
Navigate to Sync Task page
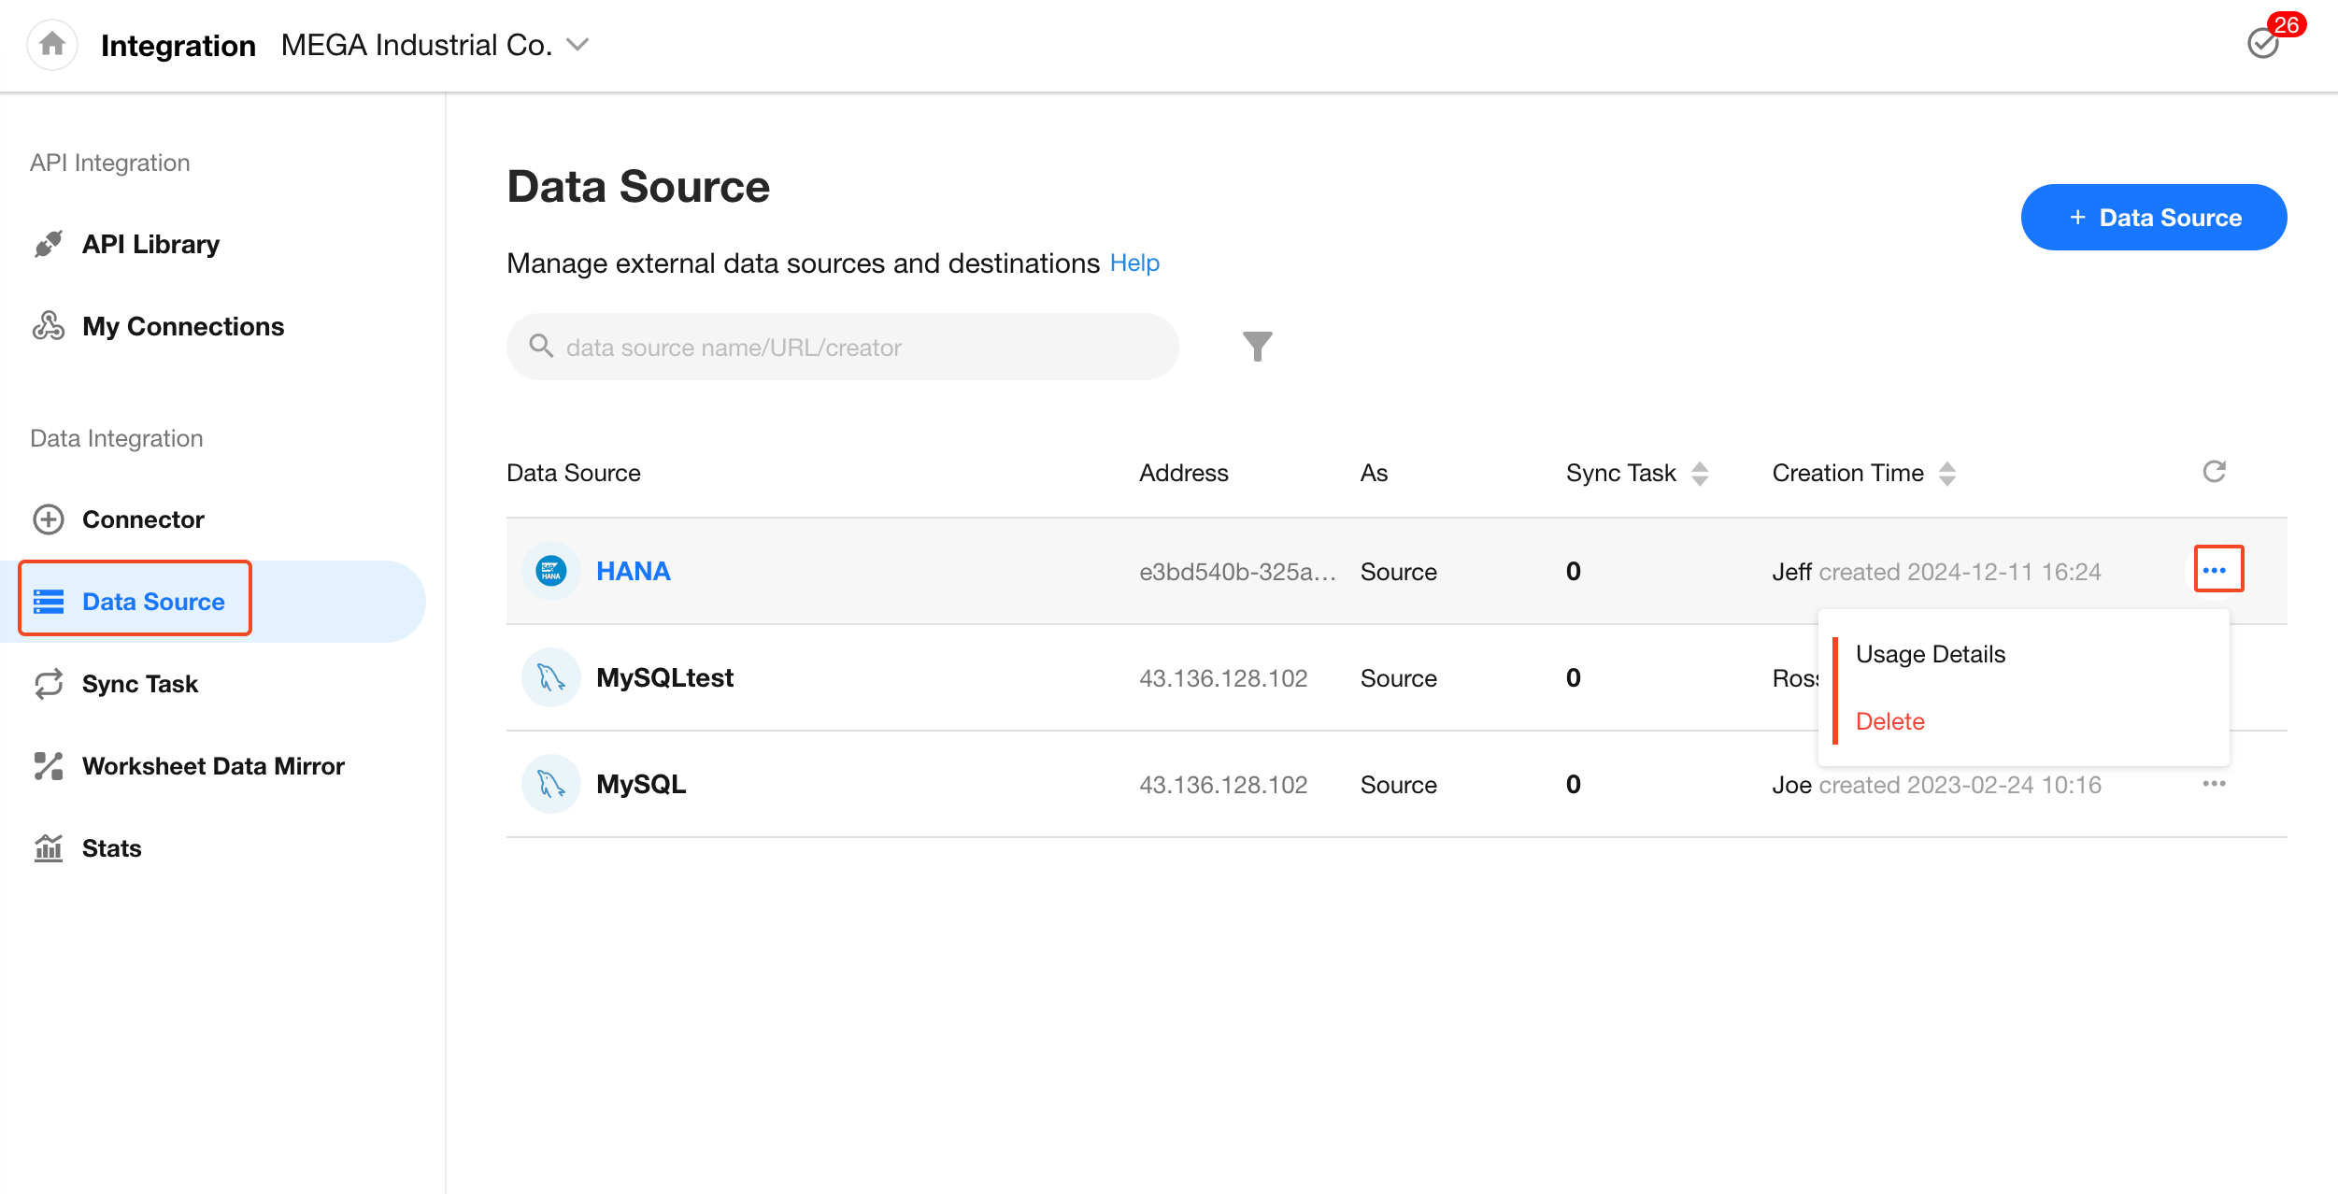click(139, 684)
